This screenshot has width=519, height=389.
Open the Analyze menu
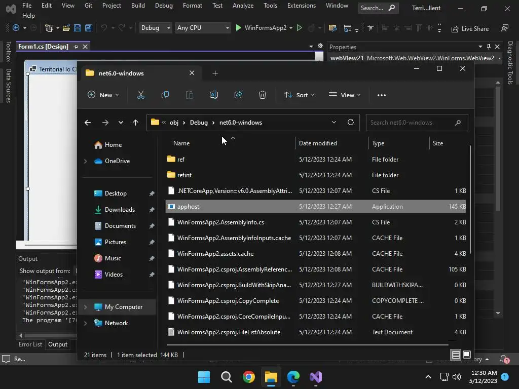click(243, 6)
